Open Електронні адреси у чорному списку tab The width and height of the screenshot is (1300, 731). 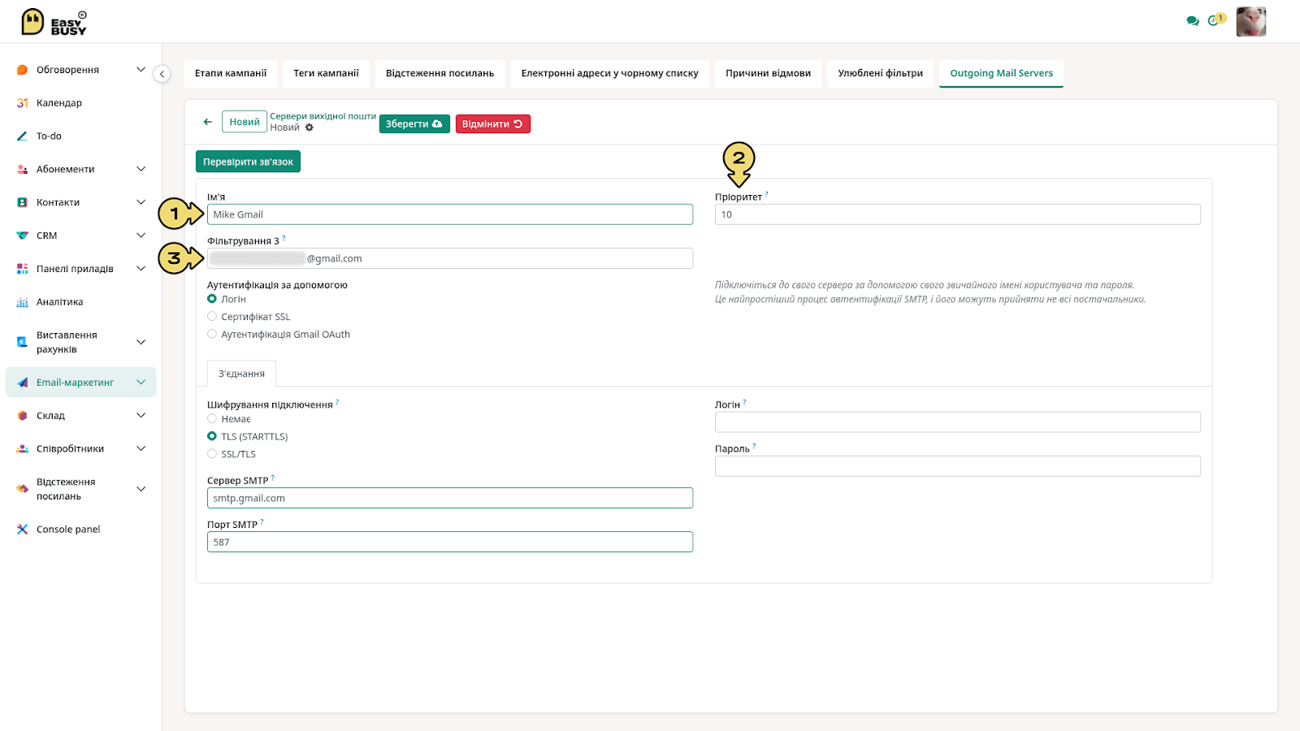click(x=609, y=73)
